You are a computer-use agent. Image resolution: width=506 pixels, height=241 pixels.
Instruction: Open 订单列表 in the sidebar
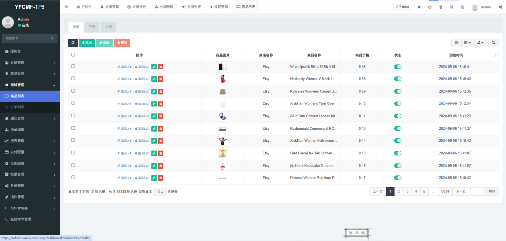(x=18, y=107)
